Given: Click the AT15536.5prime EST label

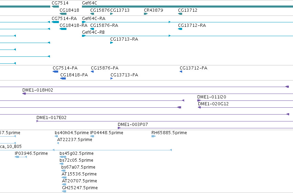Looking at the screenshot, I should coord(79,174).
